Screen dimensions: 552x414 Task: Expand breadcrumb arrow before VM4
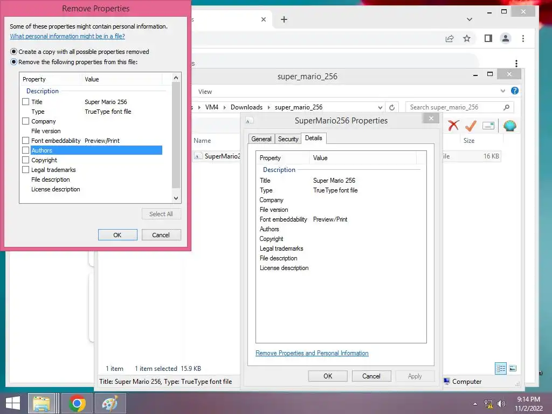pyautogui.click(x=199, y=107)
